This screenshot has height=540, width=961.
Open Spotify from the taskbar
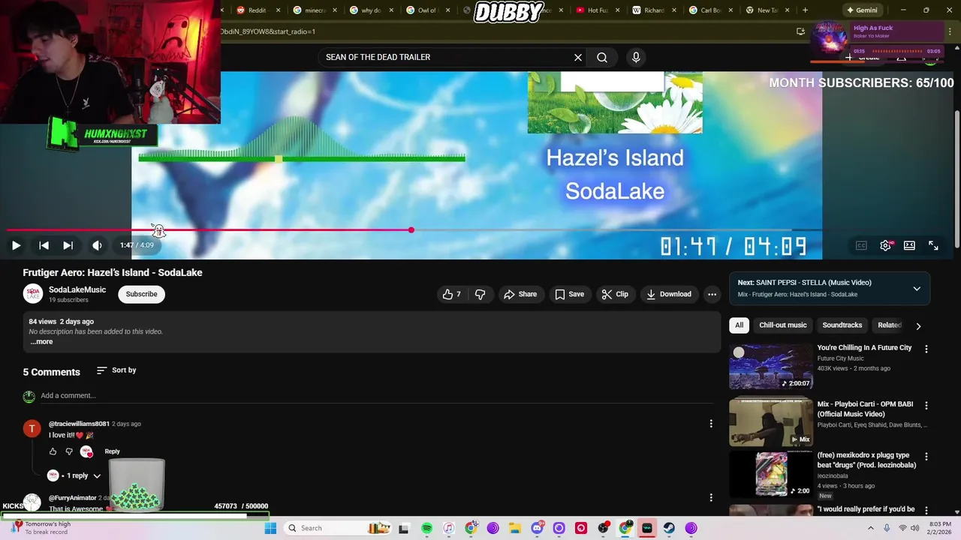click(426, 528)
